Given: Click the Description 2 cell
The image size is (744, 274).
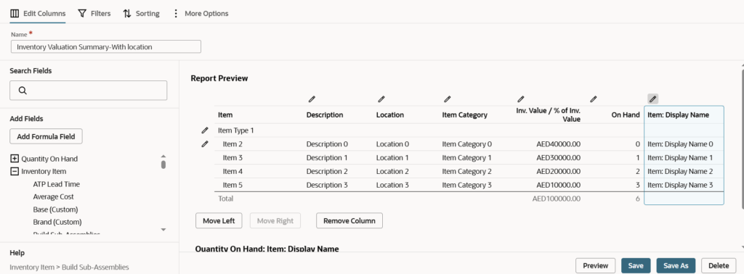Looking at the screenshot, I should [327, 171].
